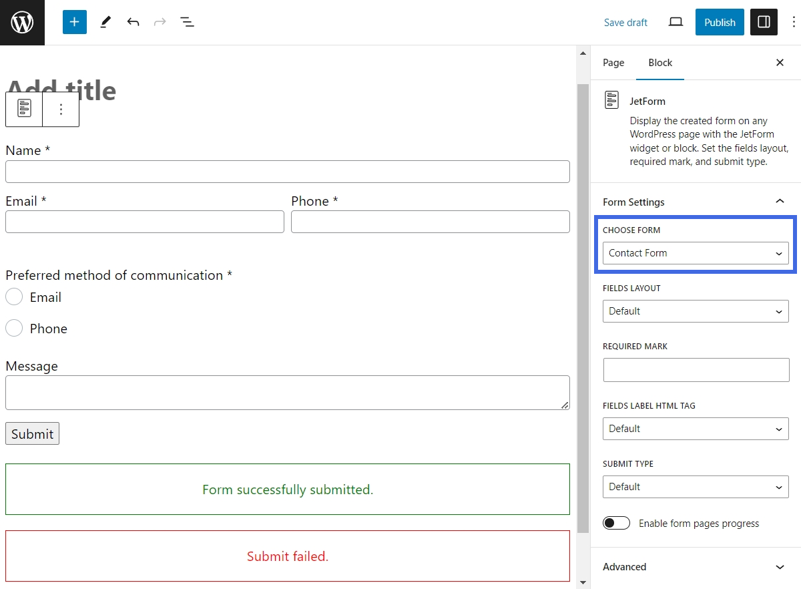The width and height of the screenshot is (801, 589).
Task: Click the Undo arrow
Action: click(x=133, y=22)
